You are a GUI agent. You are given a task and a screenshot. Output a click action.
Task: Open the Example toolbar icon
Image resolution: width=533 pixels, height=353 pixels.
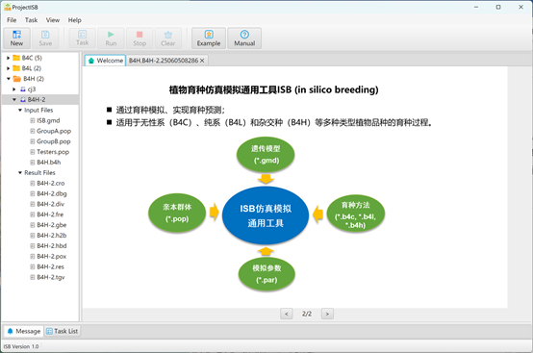[209, 38]
